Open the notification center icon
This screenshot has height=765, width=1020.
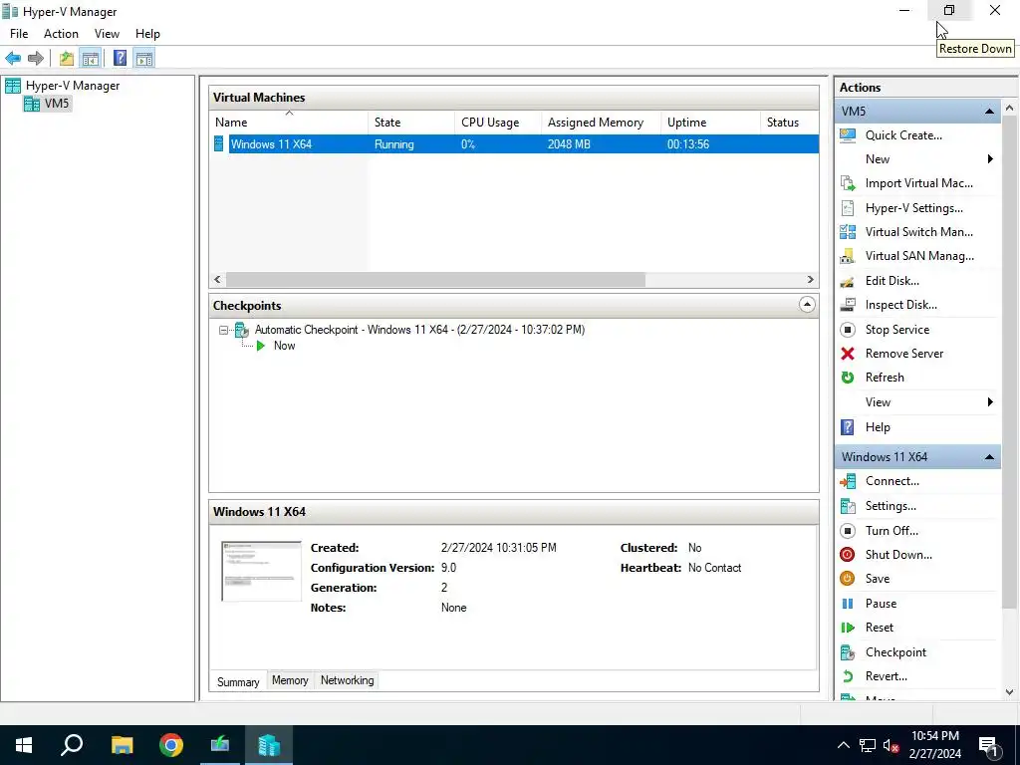(988, 745)
